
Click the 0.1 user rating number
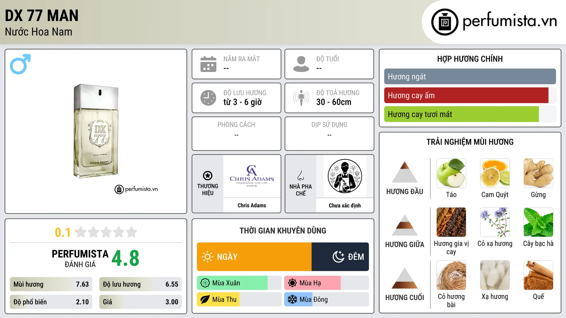click(63, 232)
